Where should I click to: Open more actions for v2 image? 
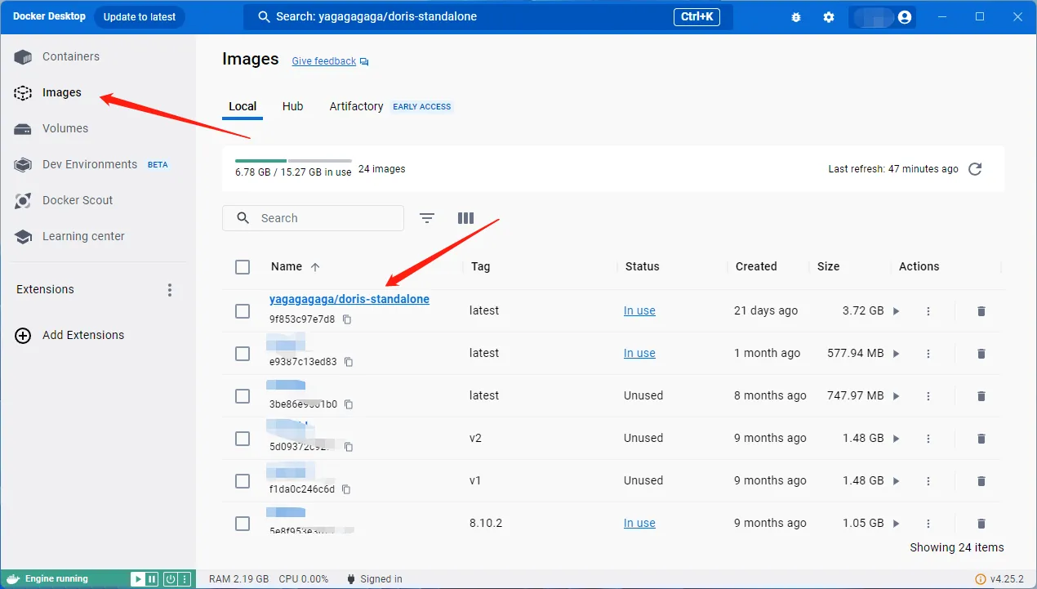[x=928, y=439]
